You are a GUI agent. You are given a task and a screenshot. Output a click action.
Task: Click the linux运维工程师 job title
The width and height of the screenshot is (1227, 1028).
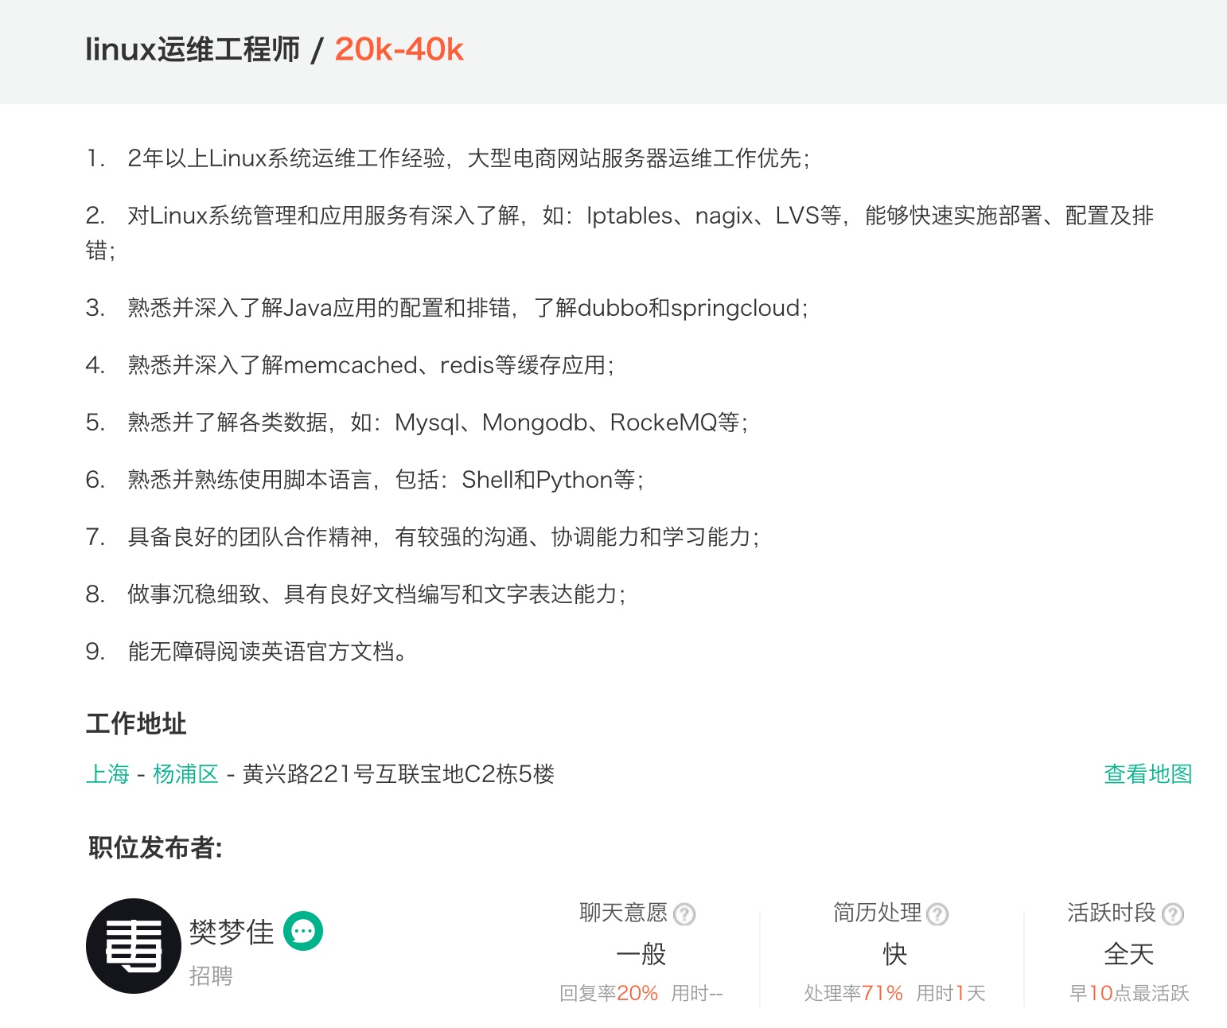(x=193, y=49)
